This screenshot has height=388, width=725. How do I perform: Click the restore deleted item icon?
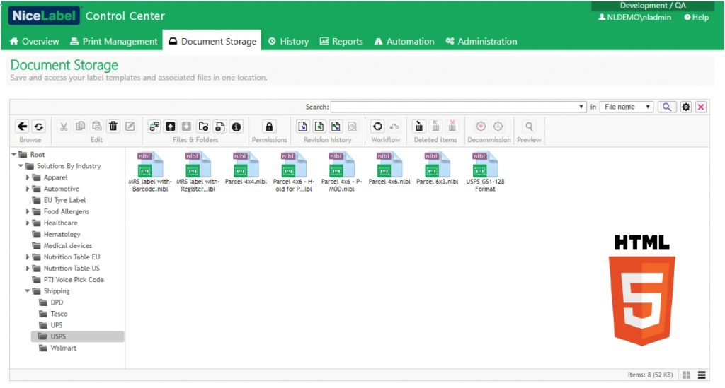435,127
